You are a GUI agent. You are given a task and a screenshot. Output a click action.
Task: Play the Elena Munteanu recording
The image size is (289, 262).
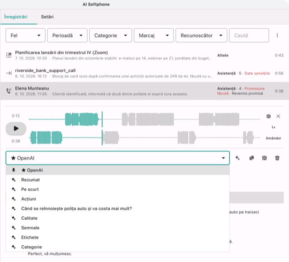(x=16, y=129)
